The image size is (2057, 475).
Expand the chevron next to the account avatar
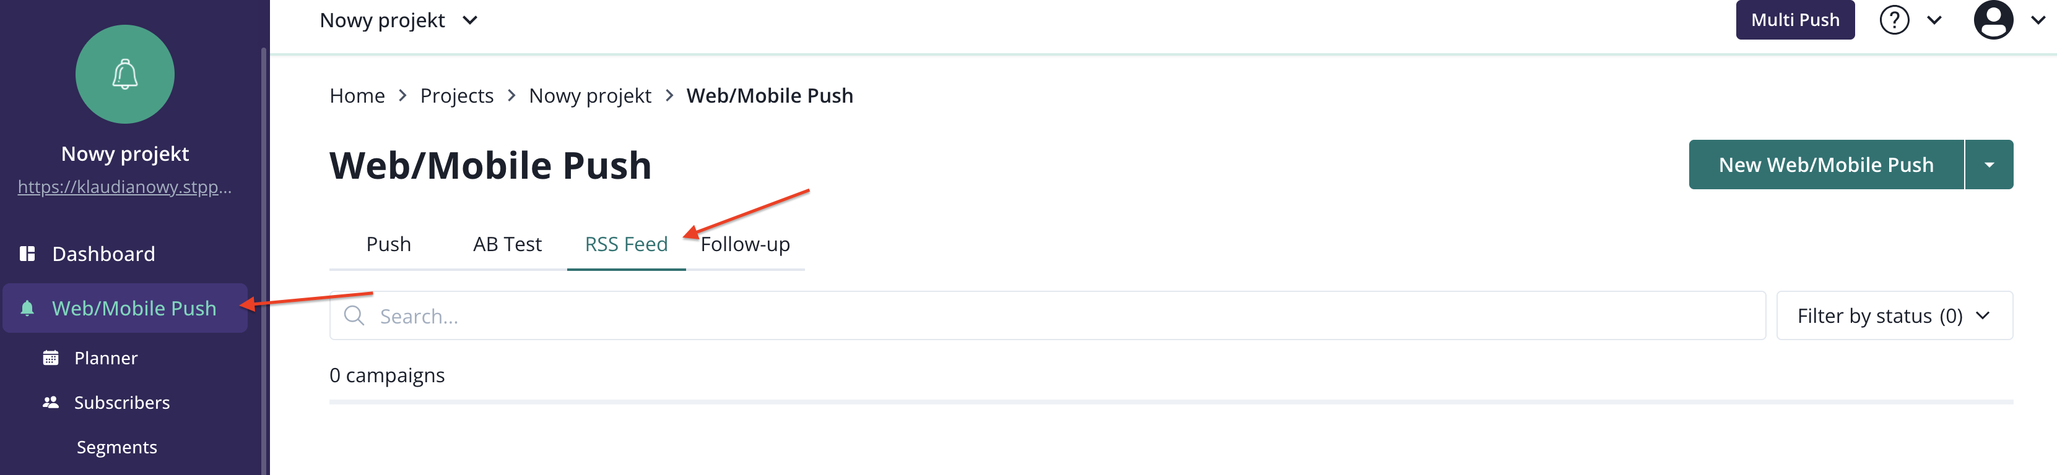pyautogui.click(x=2037, y=20)
